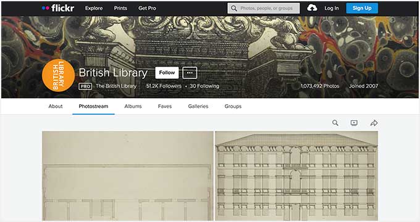Image resolution: width=420 pixels, height=222 pixels.
Task: Open the Faves tab
Action: [165, 106]
